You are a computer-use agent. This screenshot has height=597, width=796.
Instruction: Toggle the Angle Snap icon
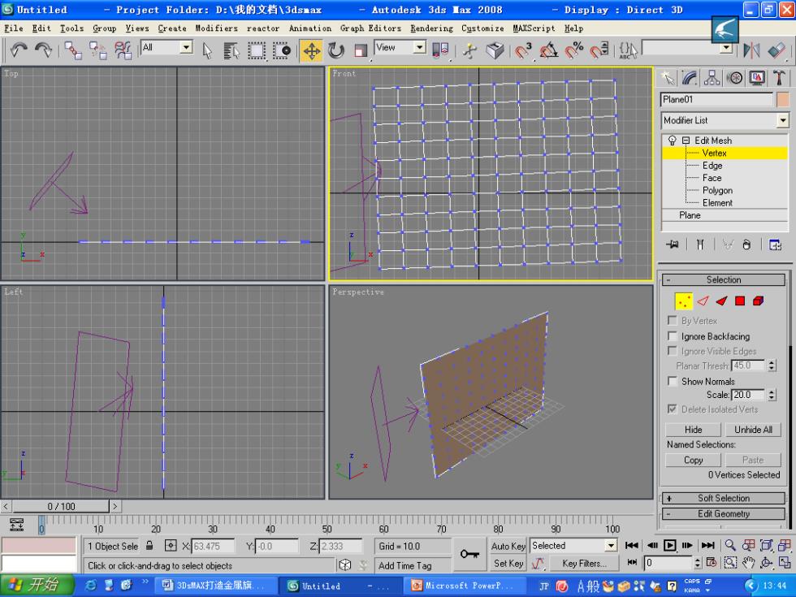548,50
